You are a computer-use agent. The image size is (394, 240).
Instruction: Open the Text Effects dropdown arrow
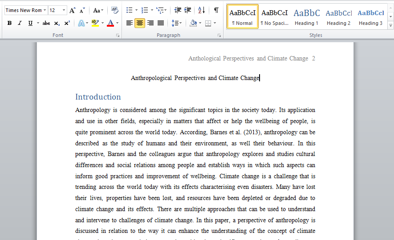pyautogui.click(x=87, y=23)
